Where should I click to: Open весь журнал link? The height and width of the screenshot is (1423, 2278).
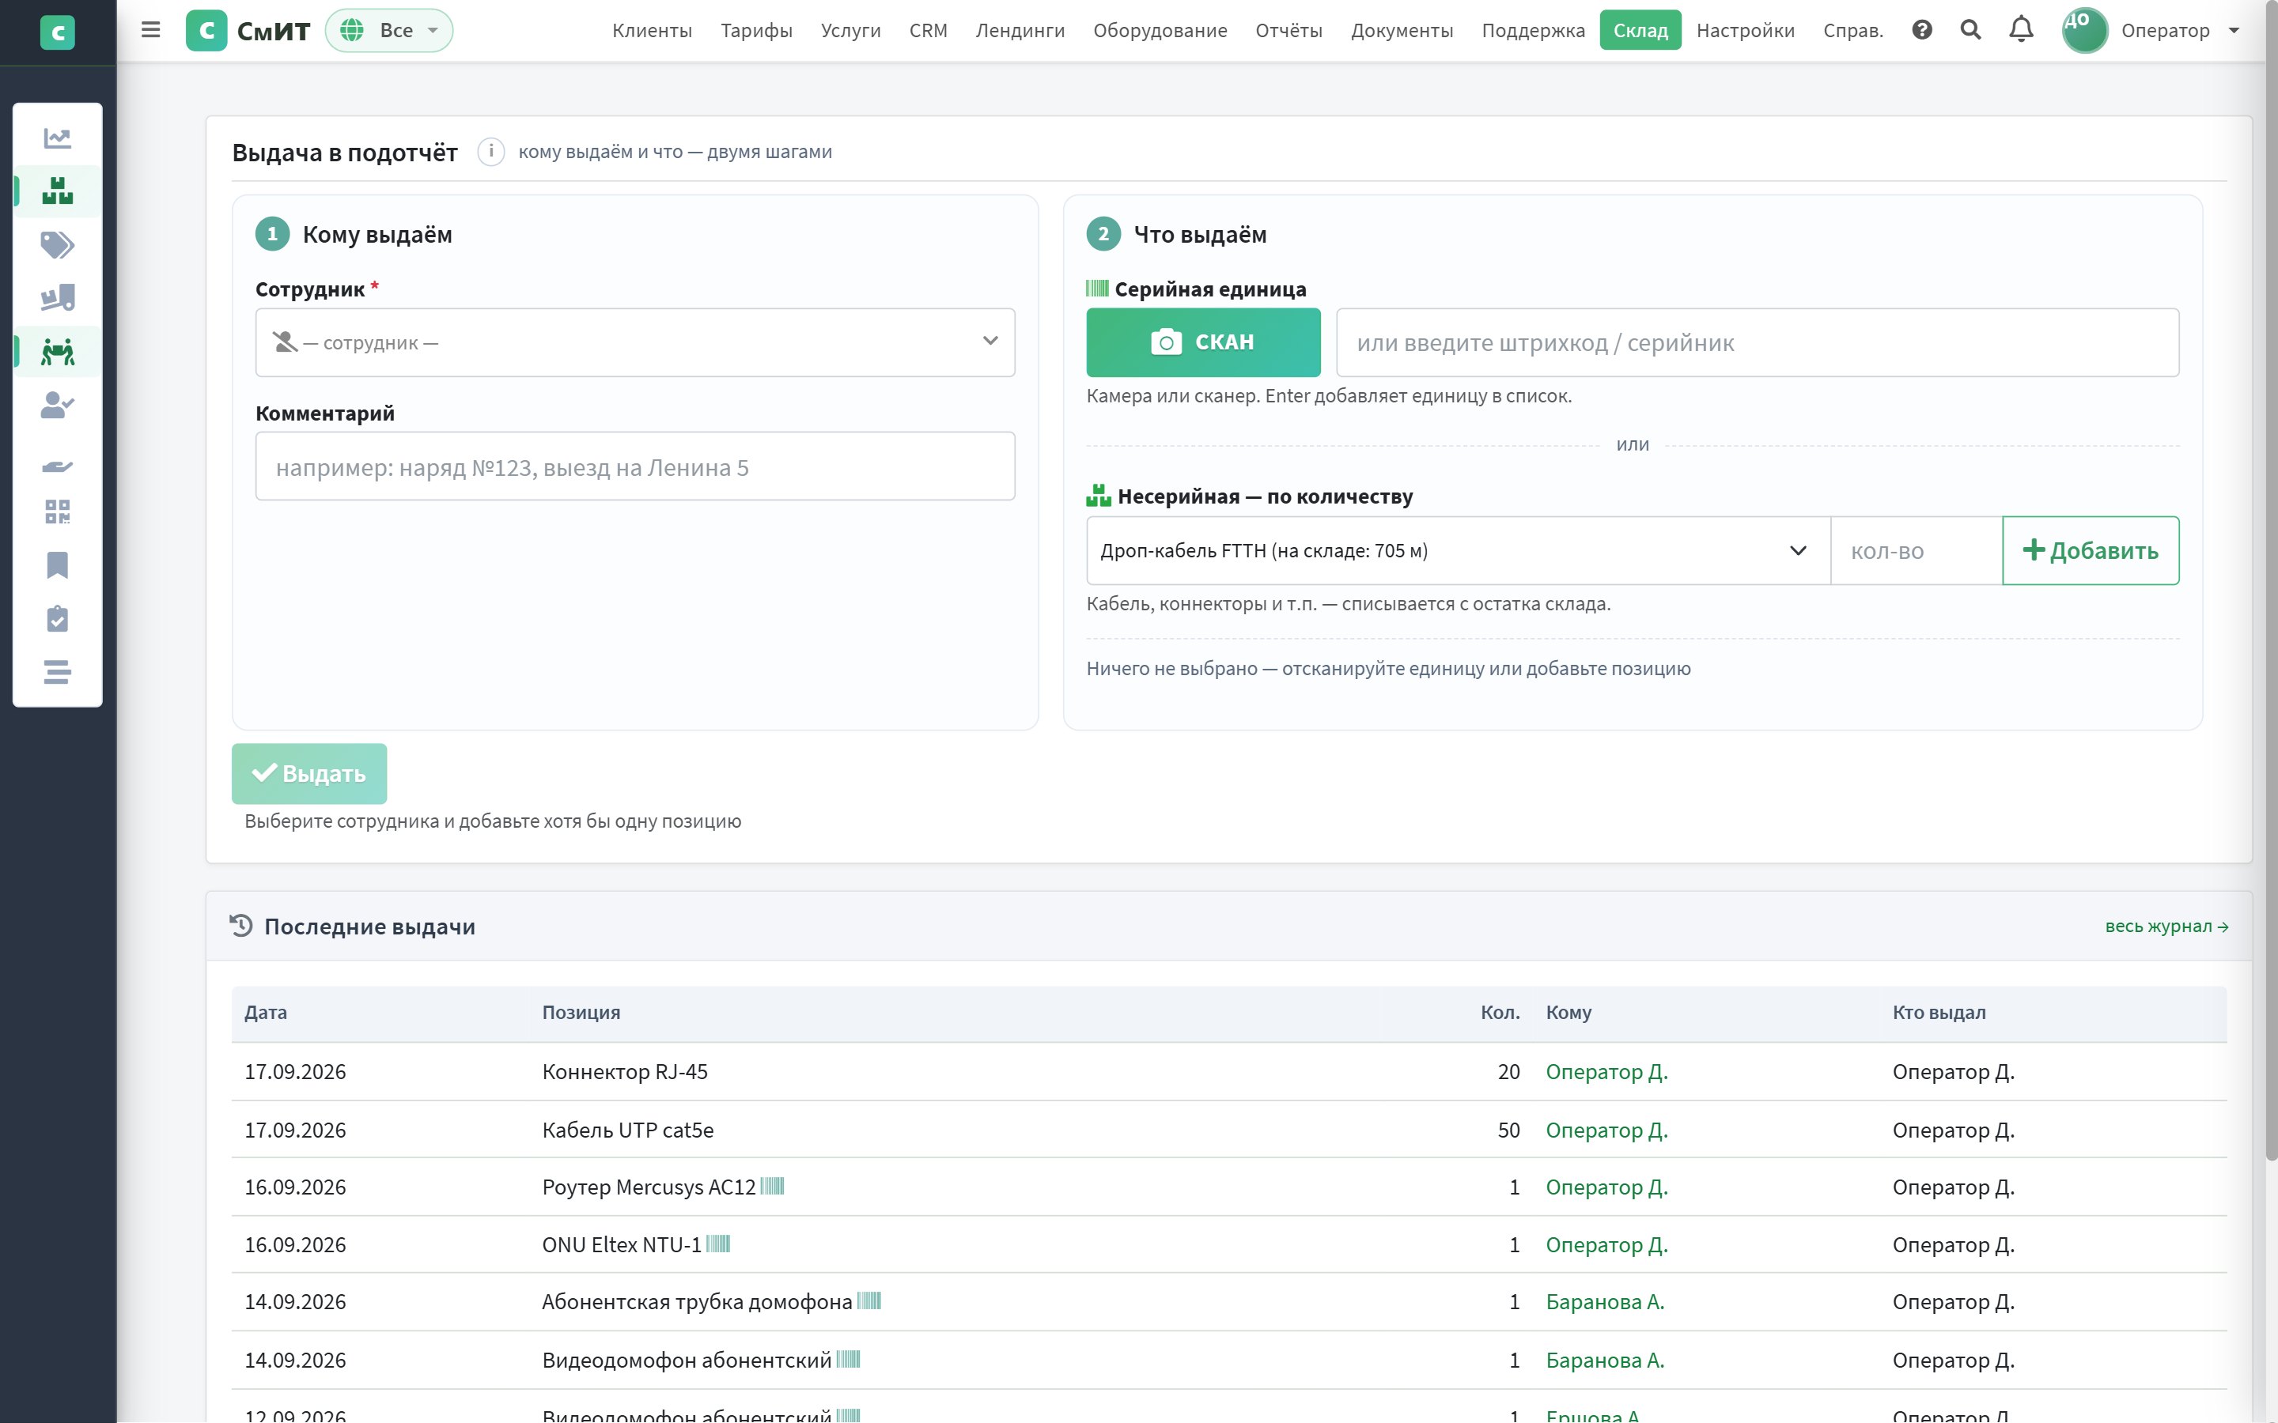pyautogui.click(x=2166, y=926)
